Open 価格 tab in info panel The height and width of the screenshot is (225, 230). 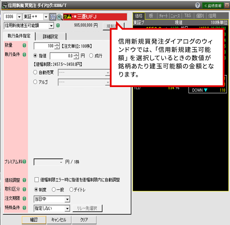tap(139, 16)
